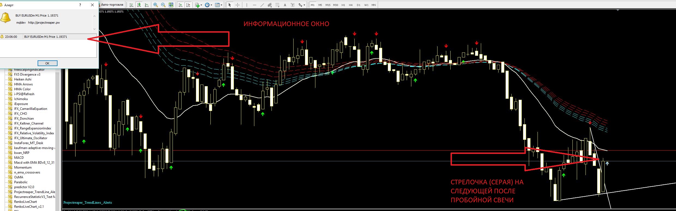
Task: Switch to M30 timeframe
Action: click(336, 5)
